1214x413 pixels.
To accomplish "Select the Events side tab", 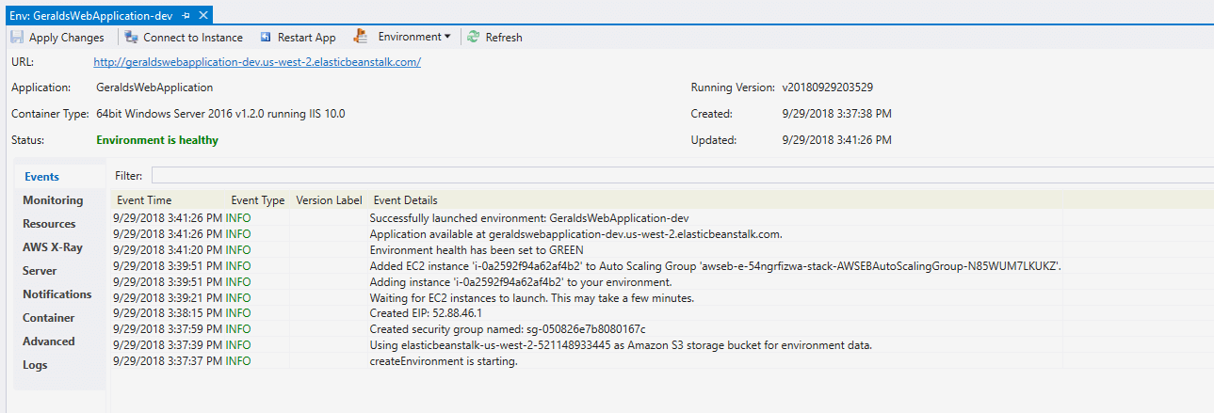I will click(x=41, y=177).
